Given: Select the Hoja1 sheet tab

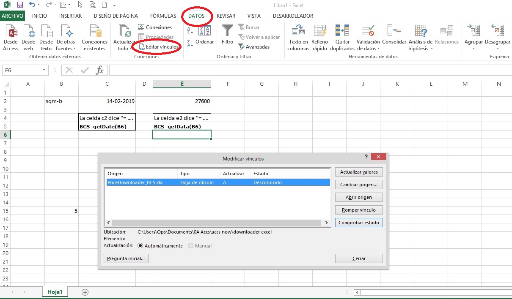Looking at the screenshot, I should pyautogui.click(x=55, y=292).
